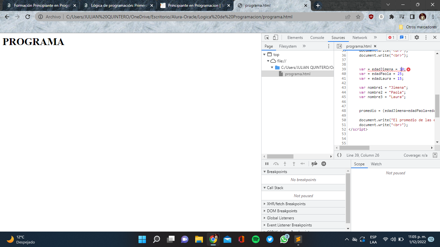Go back in browser history
Viewport: 440px width, 247px height.
pyautogui.click(x=7, y=17)
